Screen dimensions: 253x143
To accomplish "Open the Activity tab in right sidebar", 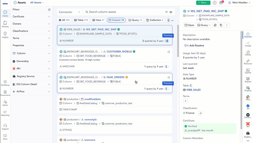I will click(x=248, y=53).
